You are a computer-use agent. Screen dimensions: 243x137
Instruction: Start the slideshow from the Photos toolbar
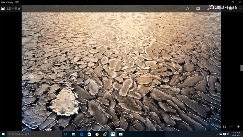pyautogui.click(x=198, y=9)
